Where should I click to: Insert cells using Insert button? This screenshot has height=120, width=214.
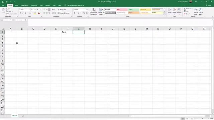(170, 11)
